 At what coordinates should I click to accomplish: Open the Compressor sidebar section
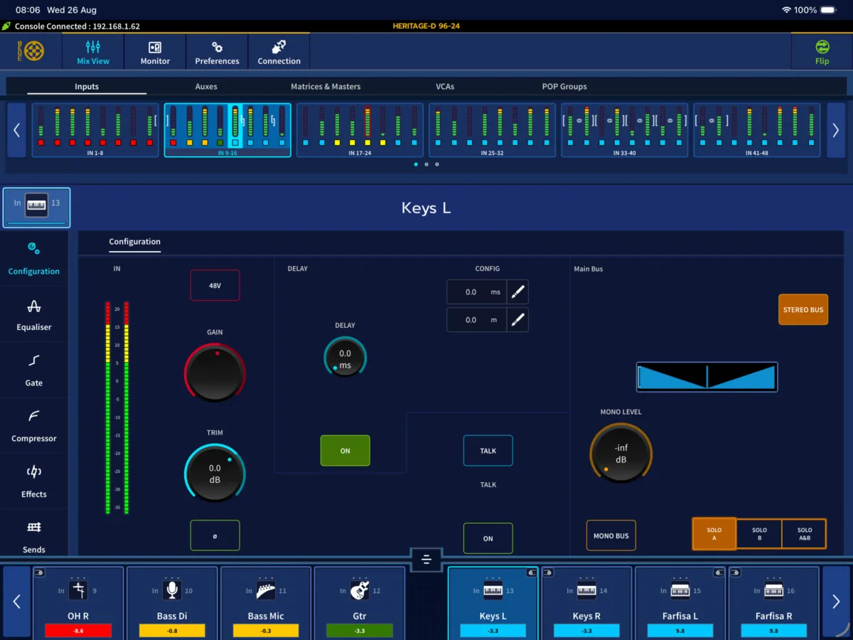(34, 426)
